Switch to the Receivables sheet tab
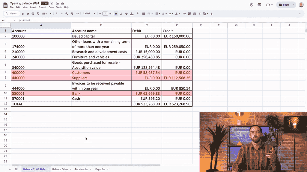 click(82, 169)
